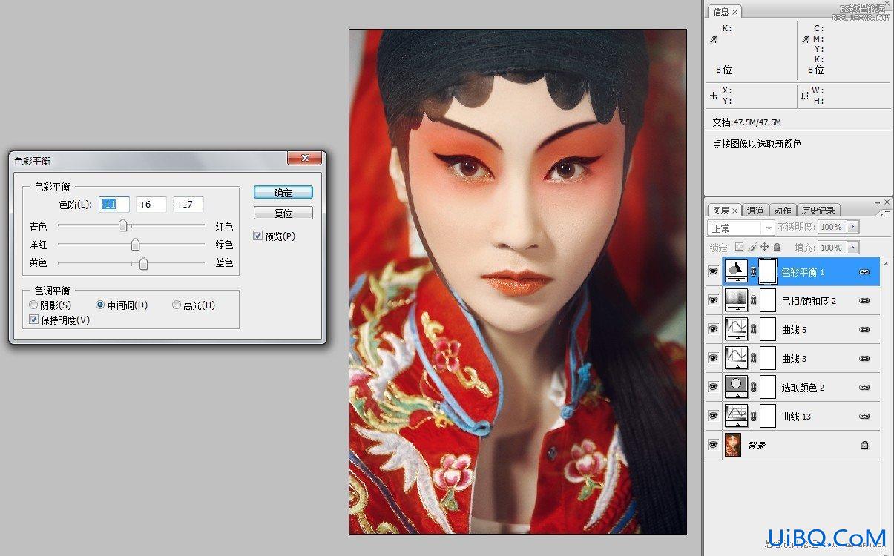Close the 色彩平衡 dialog window
Viewport: 894px width, 556px height.
pos(304,158)
